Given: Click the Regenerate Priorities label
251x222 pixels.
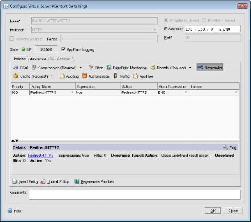Looking at the screenshot, I should (97, 181).
